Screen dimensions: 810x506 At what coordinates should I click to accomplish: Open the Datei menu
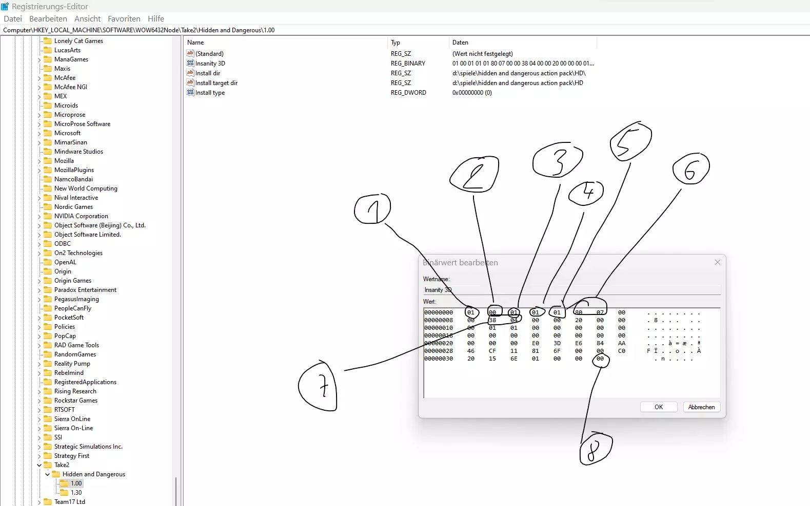pos(13,18)
